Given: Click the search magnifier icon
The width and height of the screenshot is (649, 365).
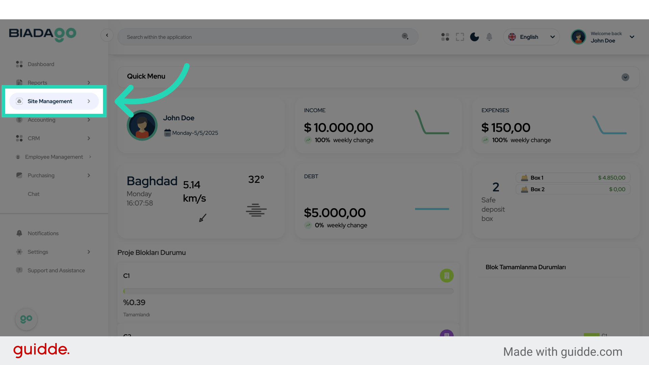Looking at the screenshot, I should click(x=405, y=36).
